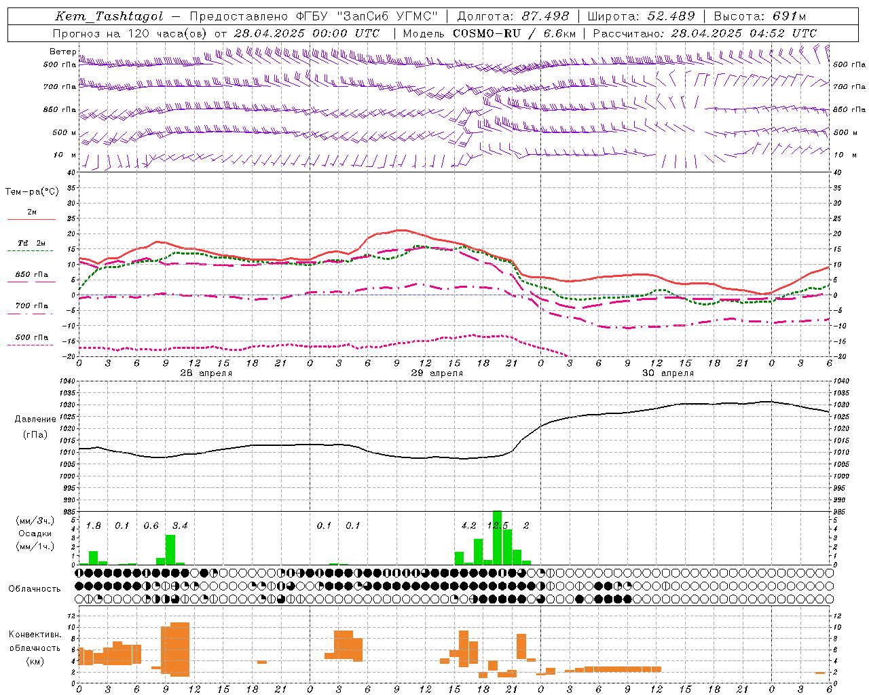Click the elevation text Высота: 691м
Viewport: 869px width, 695px height.
760,17
